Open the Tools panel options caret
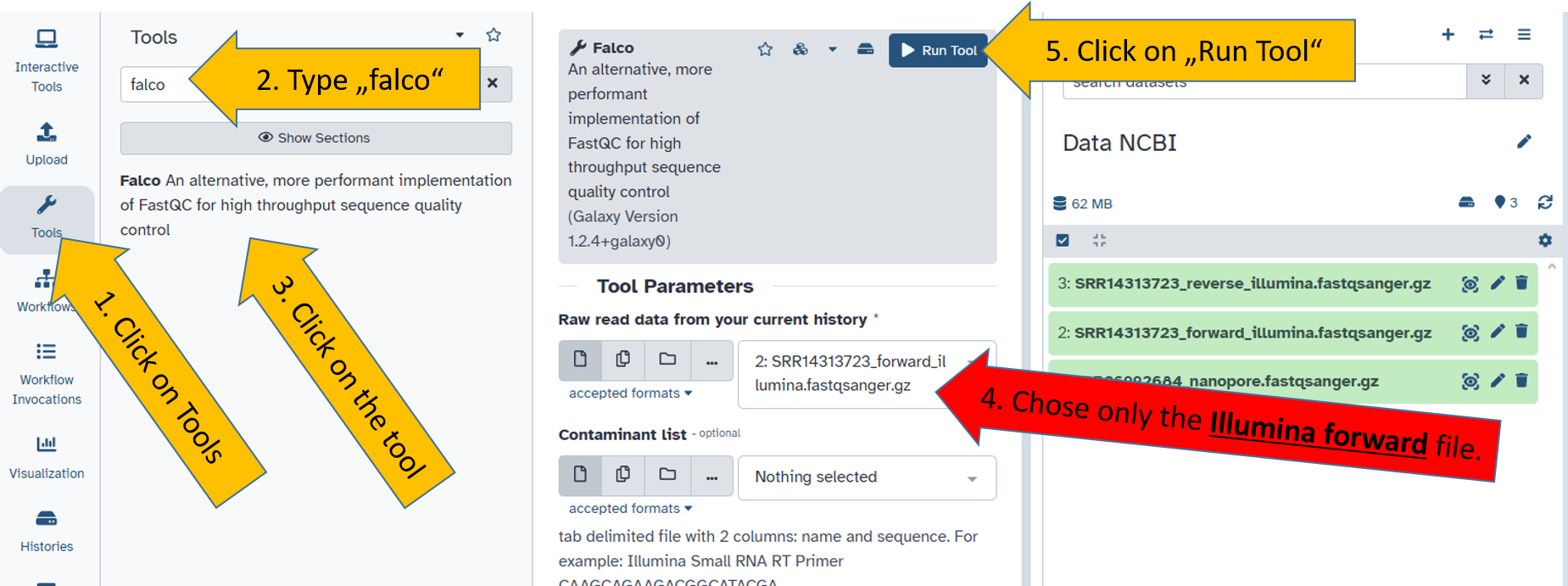 click(x=460, y=36)
